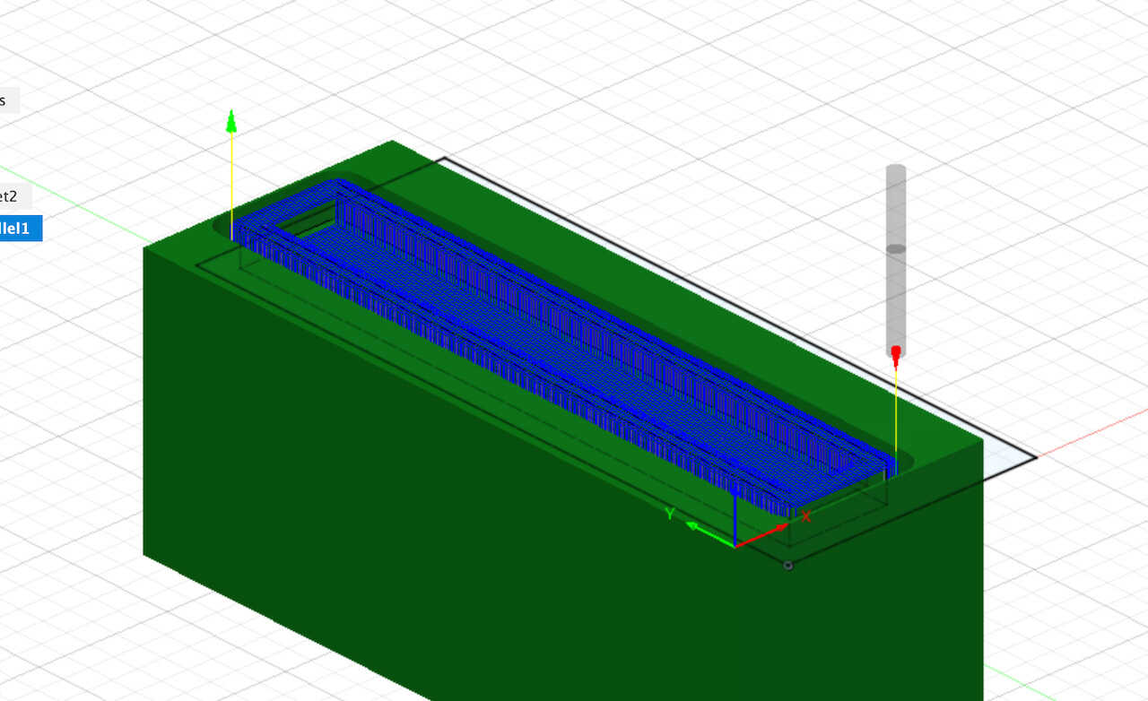Select the gray cylindrical cutting tool

(x=896, y=260)
